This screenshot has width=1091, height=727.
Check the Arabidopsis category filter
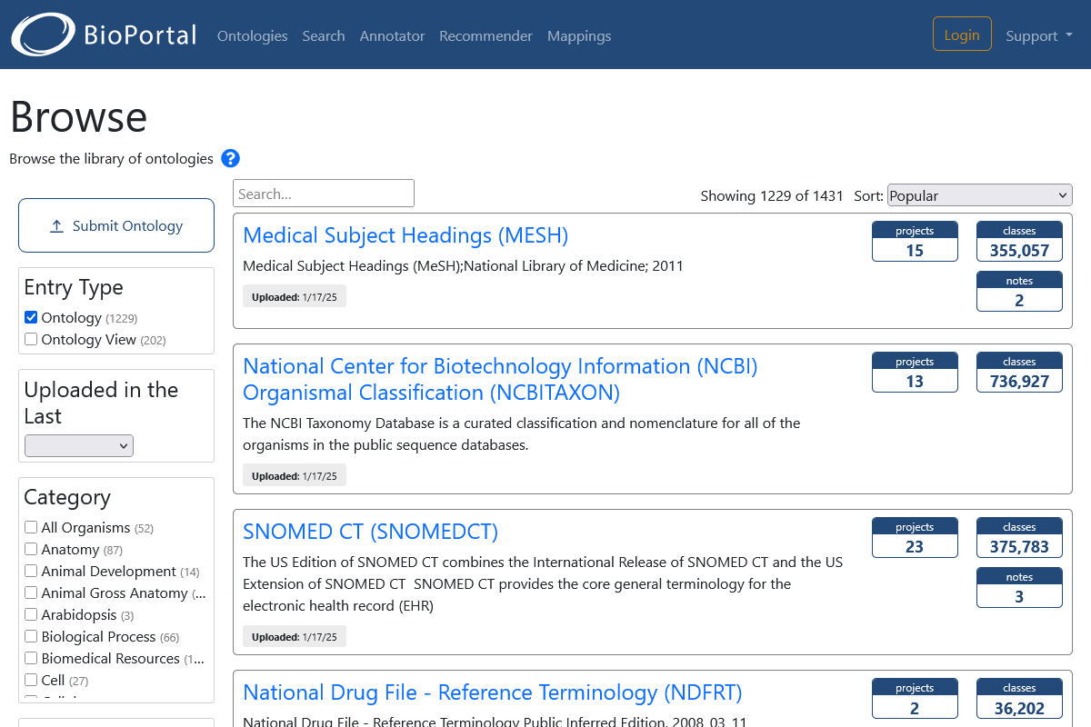[x=30, y=614]
